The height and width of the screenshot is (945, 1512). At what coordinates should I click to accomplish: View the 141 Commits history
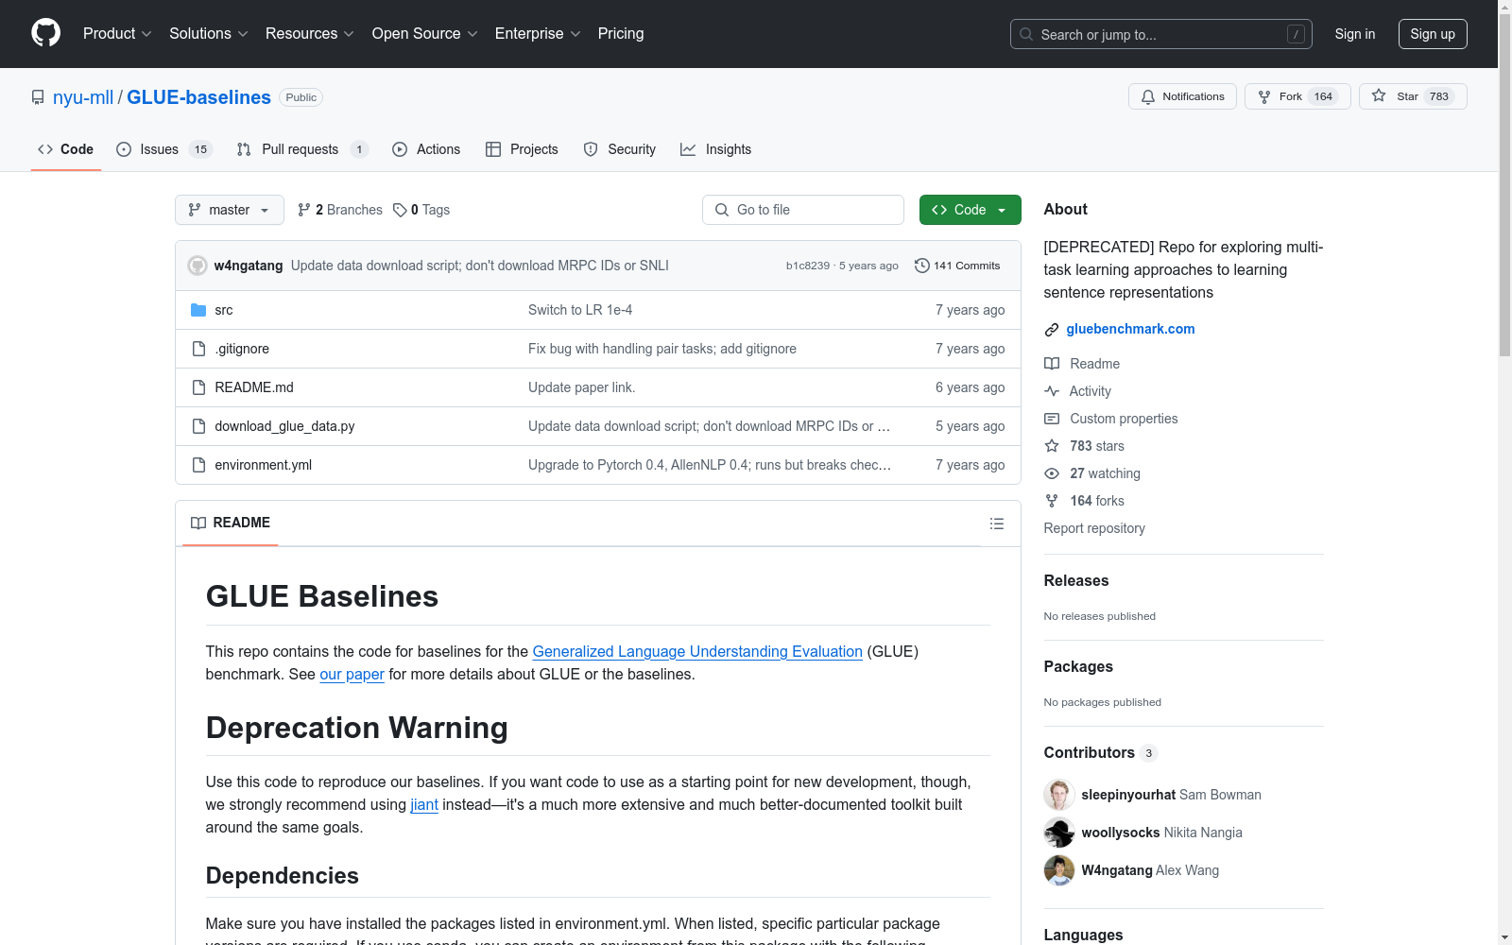pos(957,266)
